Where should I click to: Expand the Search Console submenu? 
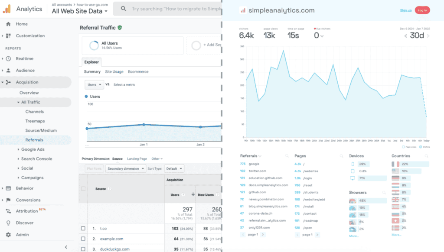click(x=18, y=159)
